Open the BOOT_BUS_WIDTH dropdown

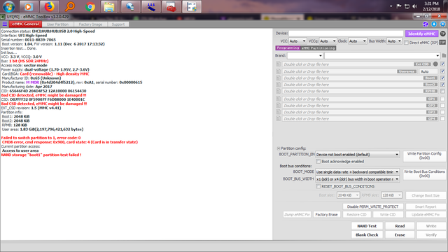pyautogui.click(x=357, y=179)
